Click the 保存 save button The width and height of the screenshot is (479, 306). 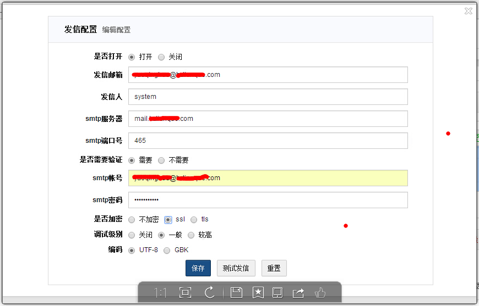[198, 268]
